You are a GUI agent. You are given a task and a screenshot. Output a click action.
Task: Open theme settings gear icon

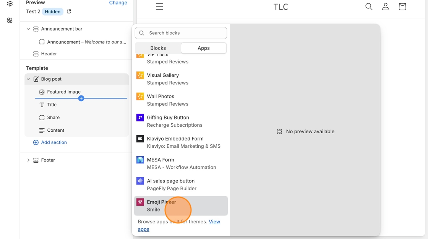click(x=10, y=3)
